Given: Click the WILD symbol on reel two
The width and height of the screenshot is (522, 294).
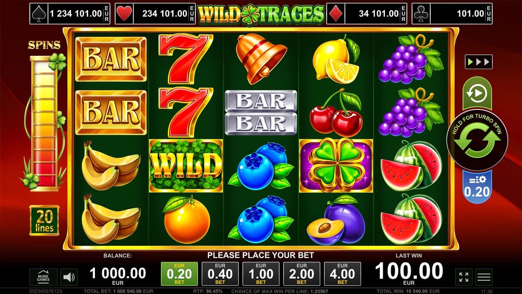Looking at the screenshot, I should [x=186, y=166].
